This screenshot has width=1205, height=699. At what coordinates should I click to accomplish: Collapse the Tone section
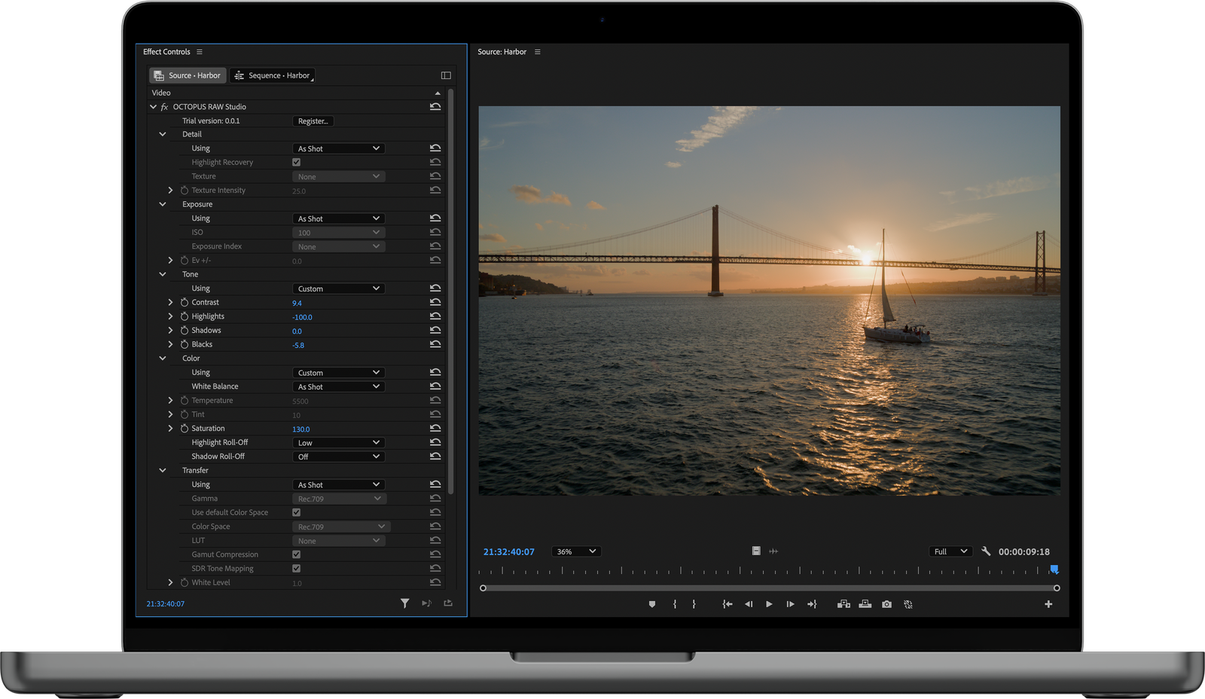(163, 274)
